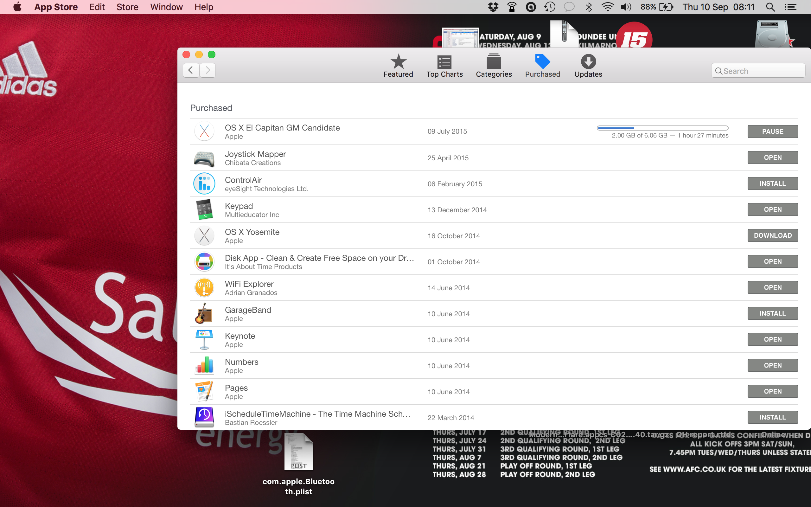Select the Purchased tag tab
The image size is (811, 507).
[x=543, y=66]
